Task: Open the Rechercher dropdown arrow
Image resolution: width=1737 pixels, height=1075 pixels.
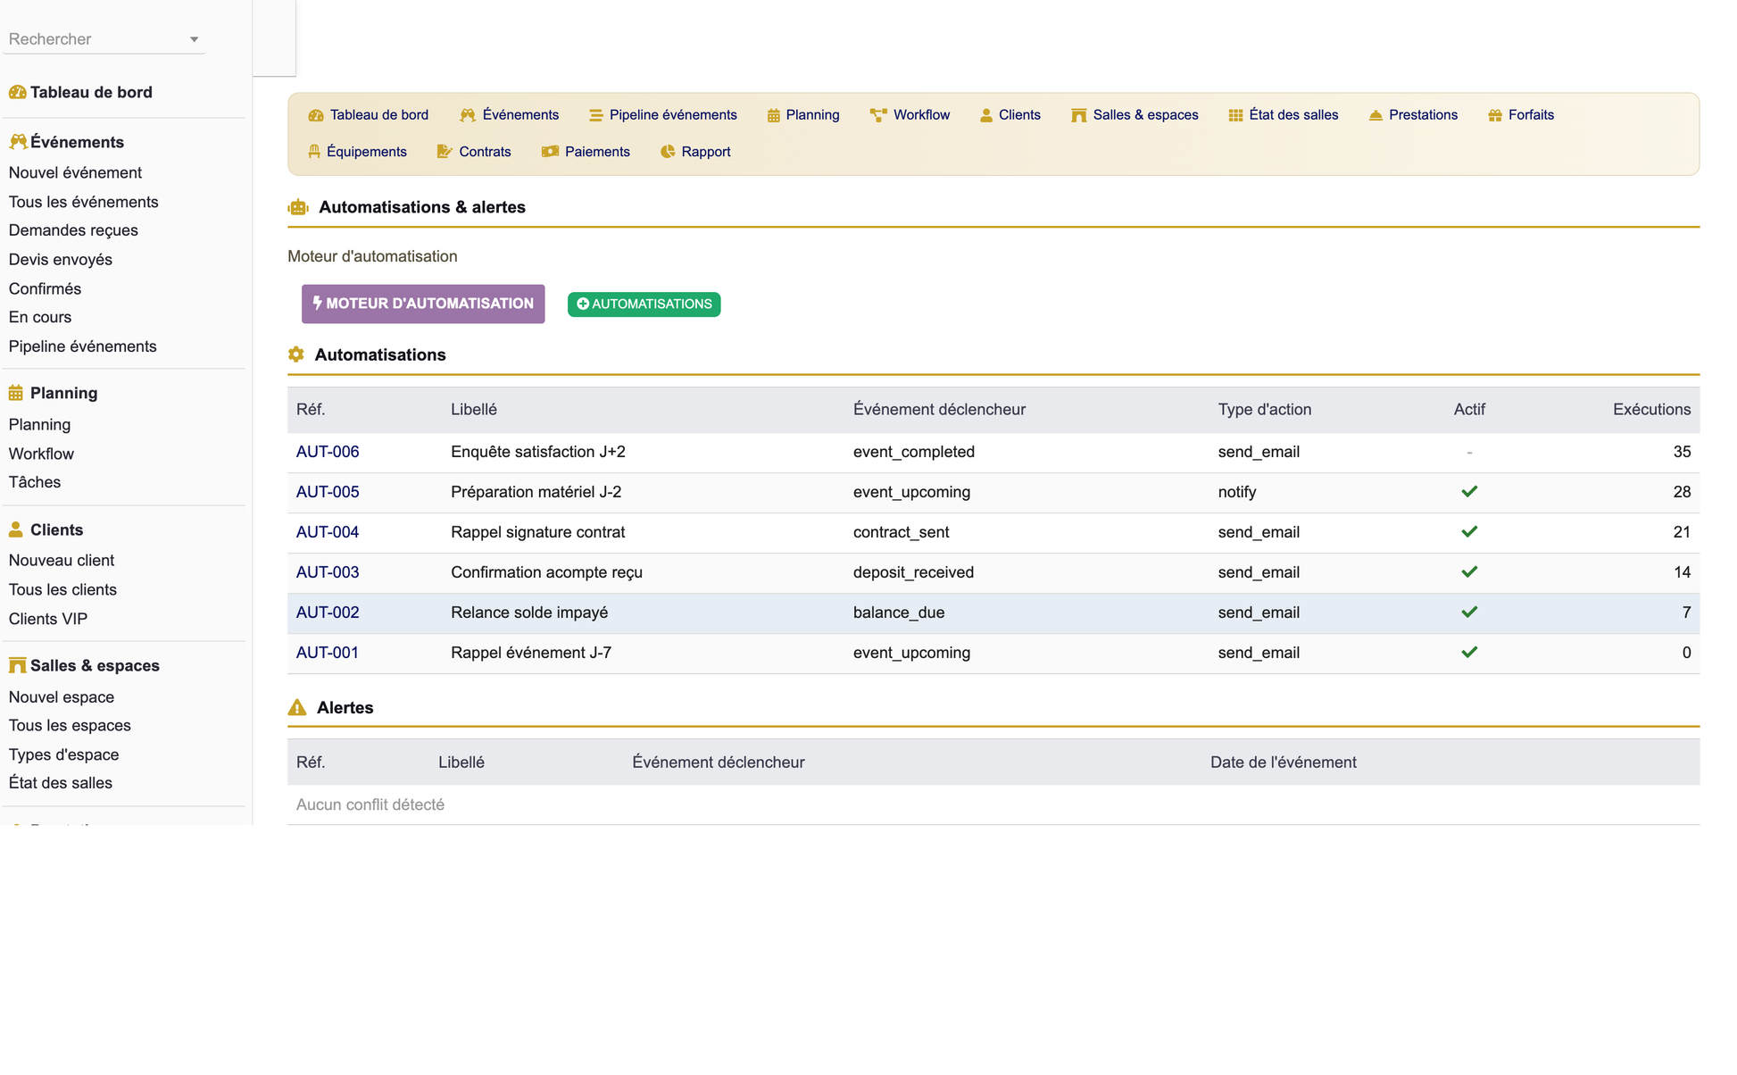Action: [x=194, y=39]
